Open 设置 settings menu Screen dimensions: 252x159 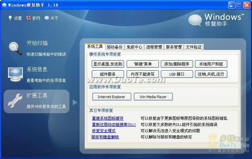point(18,18)
